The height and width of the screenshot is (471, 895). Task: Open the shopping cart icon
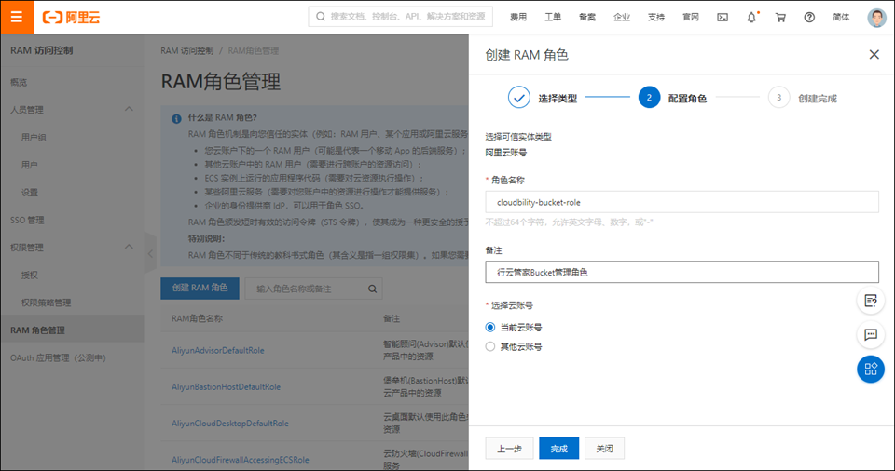tap(780, 17)
